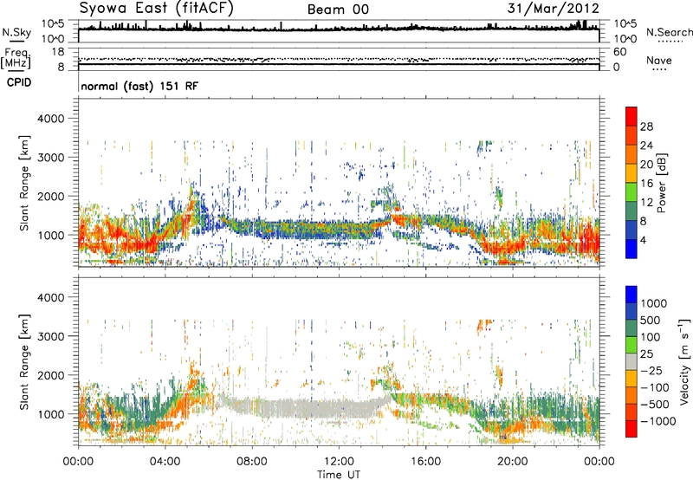Select the "12:00" time tick label

pyautogui.click(x=339, y=462)
